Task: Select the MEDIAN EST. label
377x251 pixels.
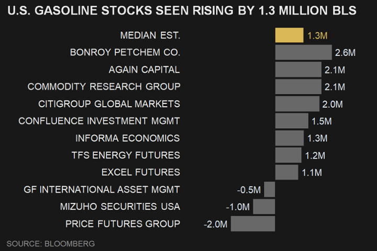Action: [150, 36]
